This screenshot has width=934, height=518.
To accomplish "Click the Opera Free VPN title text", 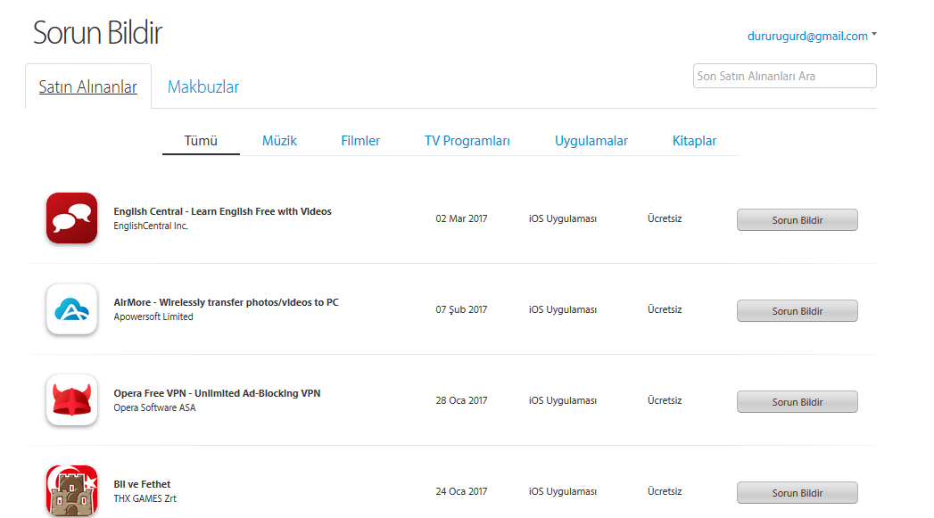I will pos(217,393).
